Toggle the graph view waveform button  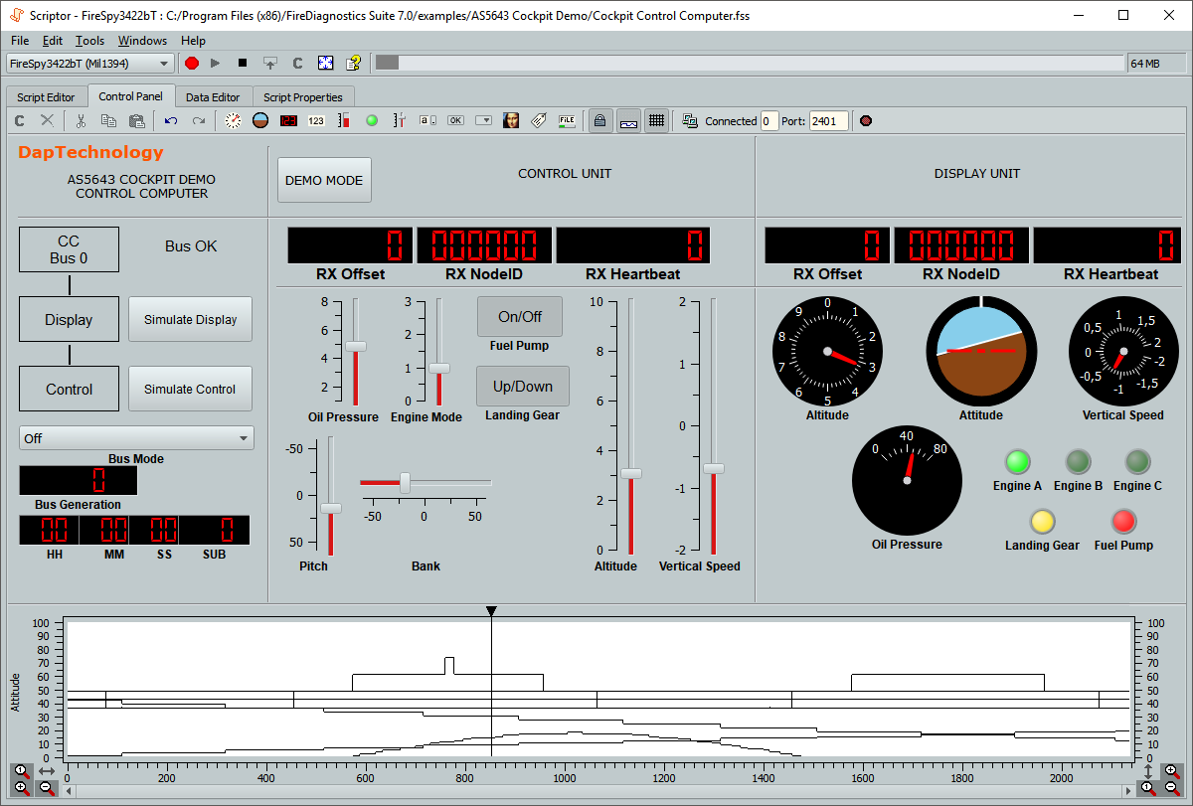628,121
